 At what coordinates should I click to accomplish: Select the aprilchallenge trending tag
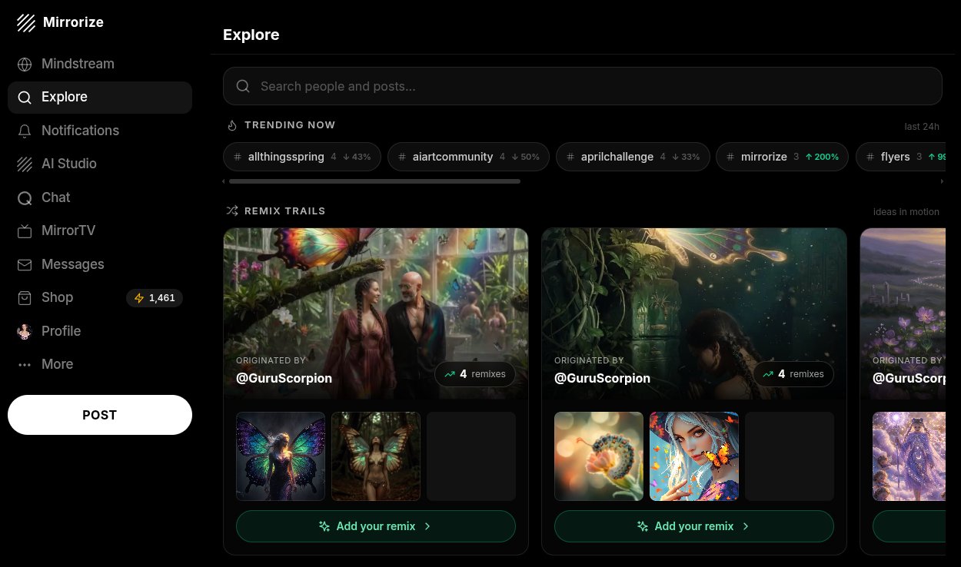(633, 157)
